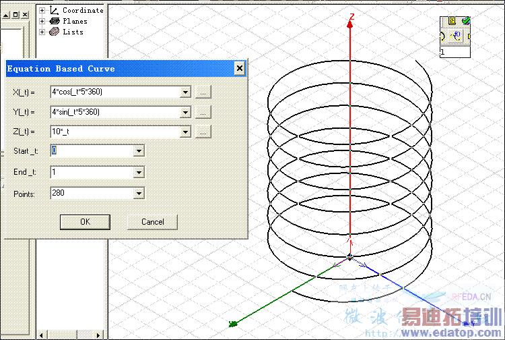
Task: Click the Equation Based Curve title bar
Action: 127,68
